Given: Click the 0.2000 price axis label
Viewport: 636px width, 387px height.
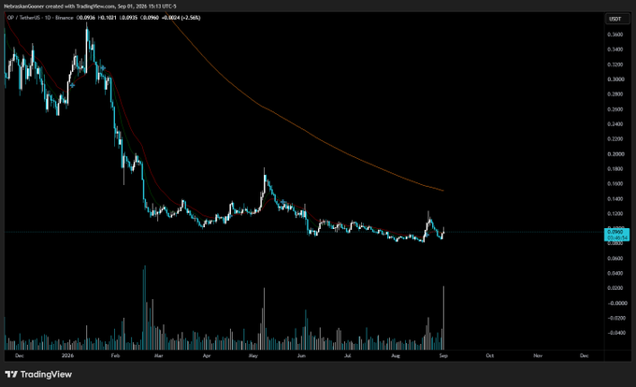Looking at the screenshot, I should click(614, 154).
